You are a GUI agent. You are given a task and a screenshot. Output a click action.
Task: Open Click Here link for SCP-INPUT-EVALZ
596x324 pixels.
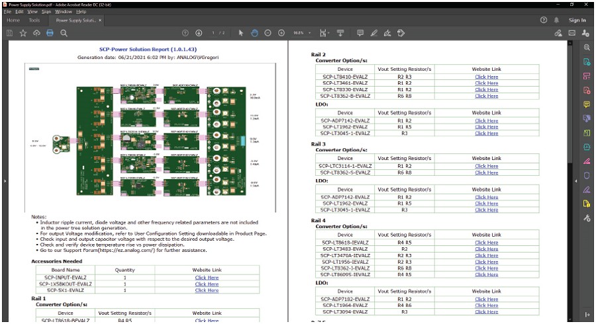[207, 278]
